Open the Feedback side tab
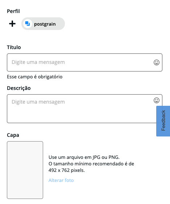This screenshot has width=170, height=204. [163, 121]
